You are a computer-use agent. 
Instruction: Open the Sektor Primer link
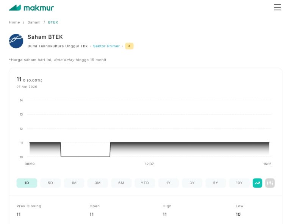[106, 46]
